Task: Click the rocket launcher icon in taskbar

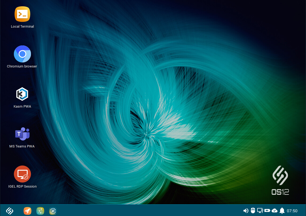Action: (x=27, y=211)
